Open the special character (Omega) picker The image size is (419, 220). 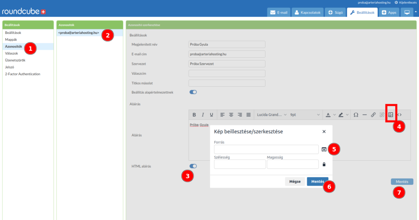(x=356, y=115)
